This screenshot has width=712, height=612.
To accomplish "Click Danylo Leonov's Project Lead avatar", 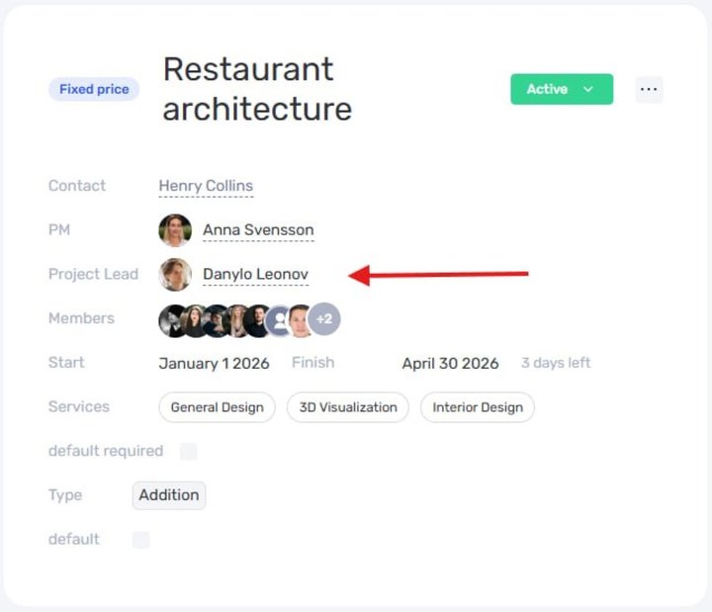I will 175,275.
